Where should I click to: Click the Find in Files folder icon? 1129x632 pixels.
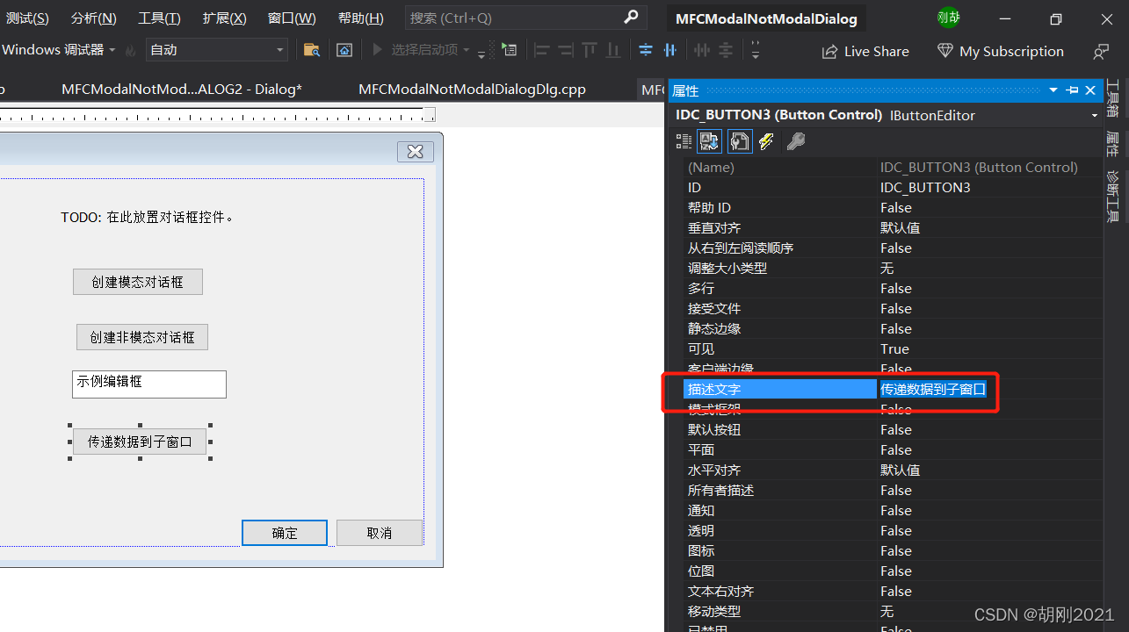(x=312, y=50)
